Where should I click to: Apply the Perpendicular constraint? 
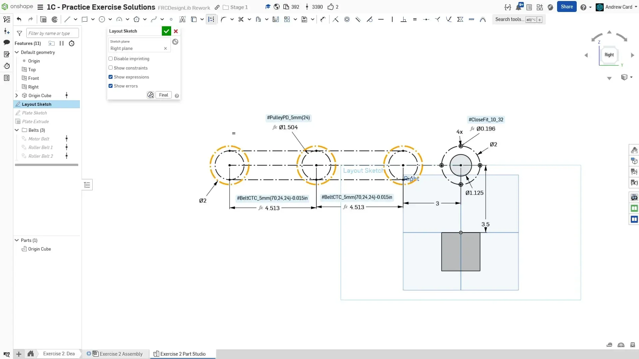tap(404, 19)
